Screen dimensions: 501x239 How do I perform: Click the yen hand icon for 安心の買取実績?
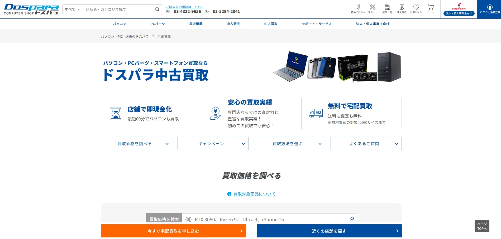pyautogui.click(x=216, y=114)
